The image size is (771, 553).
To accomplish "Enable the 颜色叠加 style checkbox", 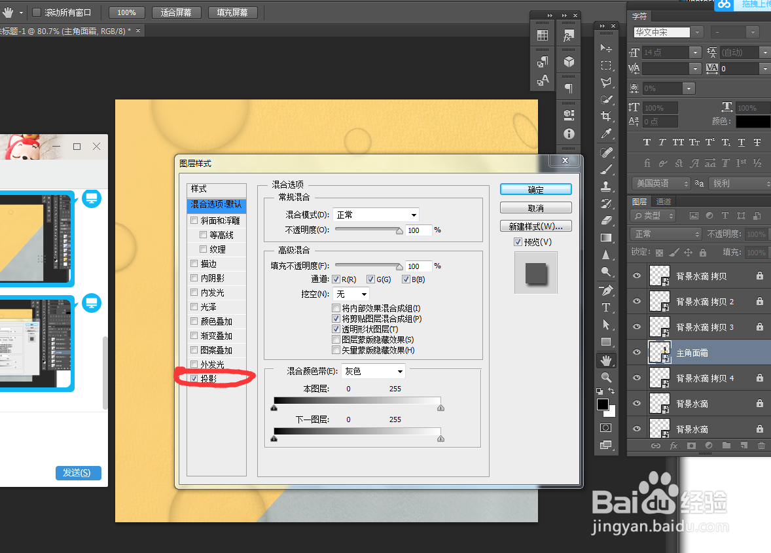I will (x=194, y=321).
